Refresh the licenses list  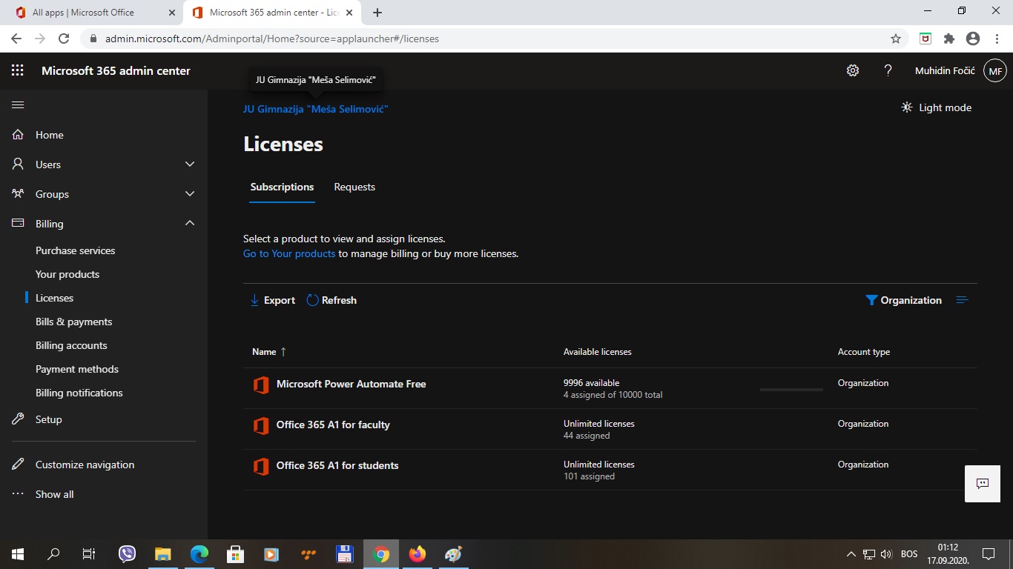(x=331, y=300)
